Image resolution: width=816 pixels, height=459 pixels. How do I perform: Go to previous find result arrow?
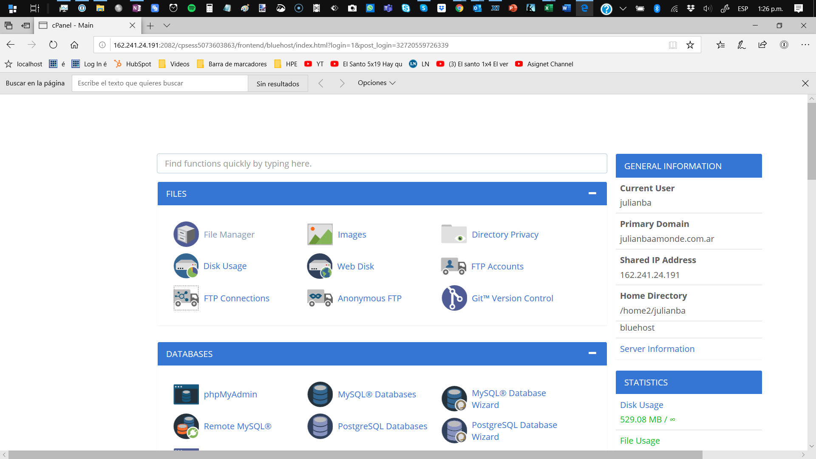click(321, 83)
